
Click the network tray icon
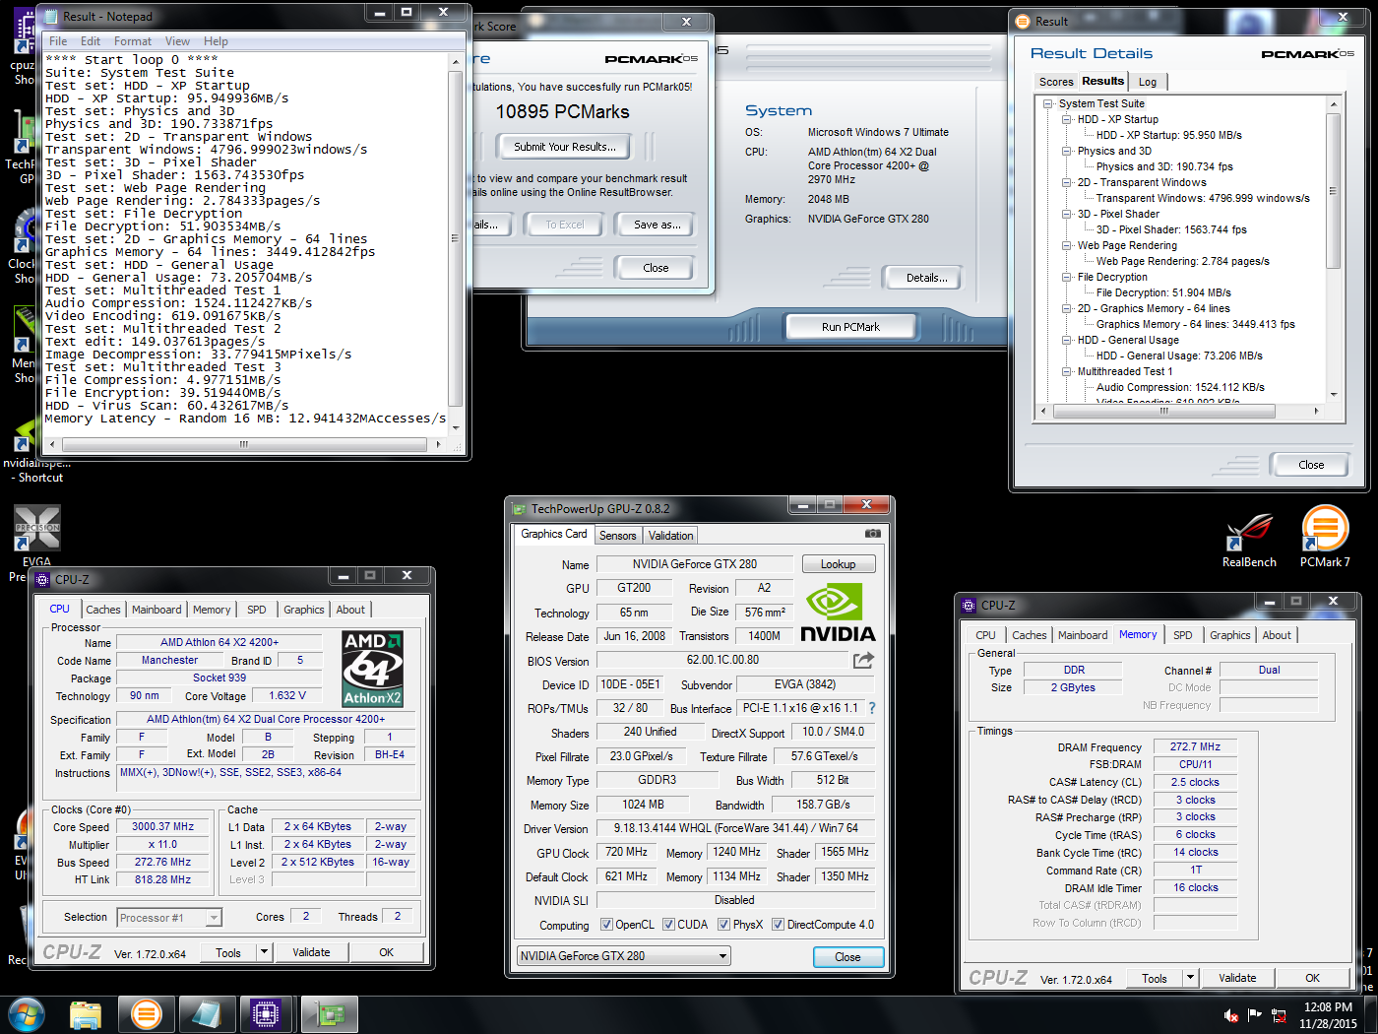point(1279,1015)
